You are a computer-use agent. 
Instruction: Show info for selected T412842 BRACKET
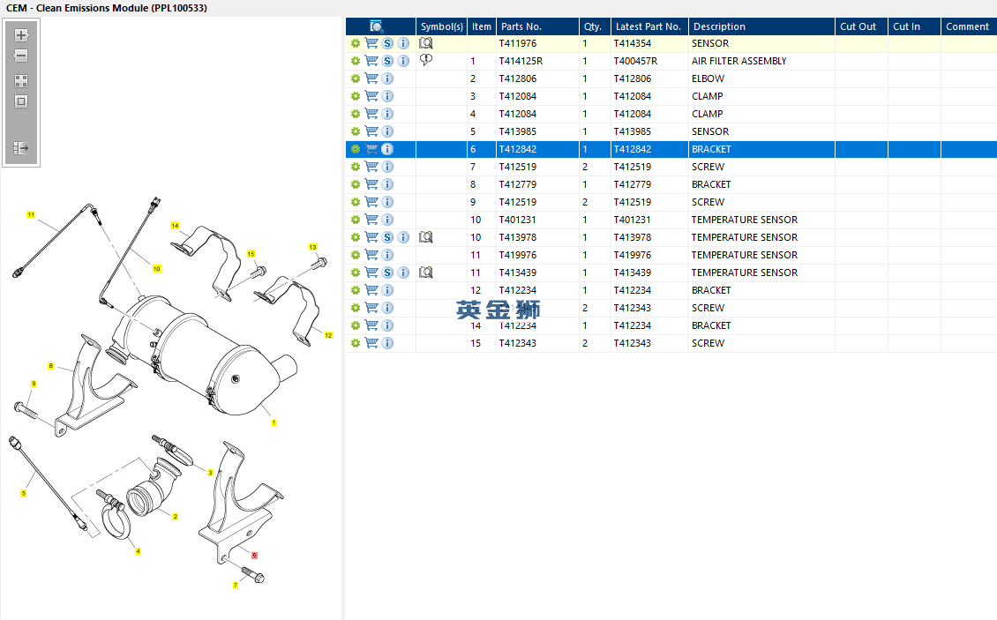click(x=387, y=149)
